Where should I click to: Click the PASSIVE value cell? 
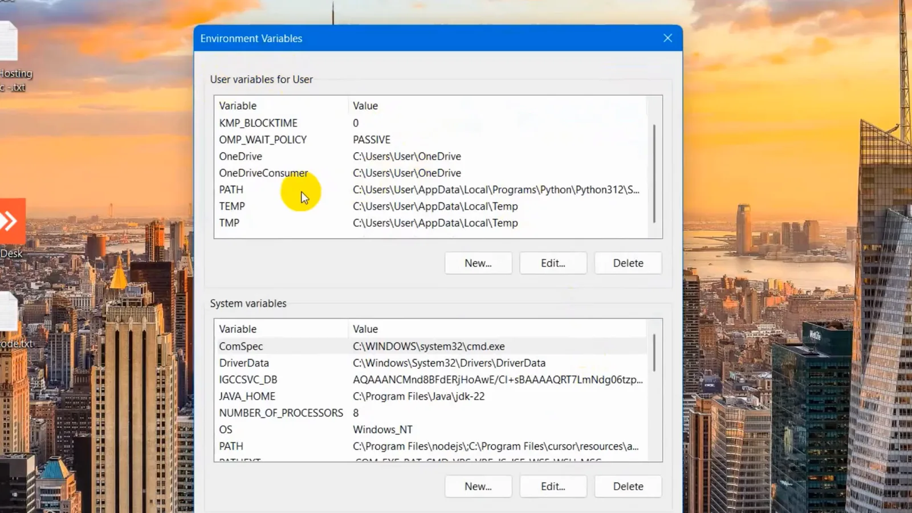(x=372, y=140)
